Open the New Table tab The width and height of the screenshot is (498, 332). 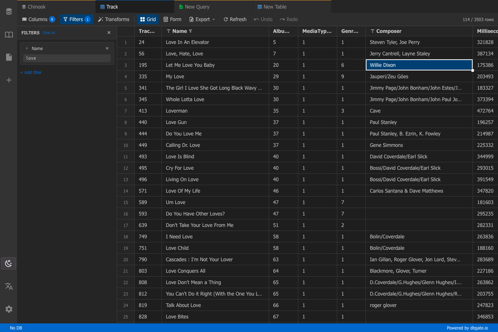pos(292,7)
